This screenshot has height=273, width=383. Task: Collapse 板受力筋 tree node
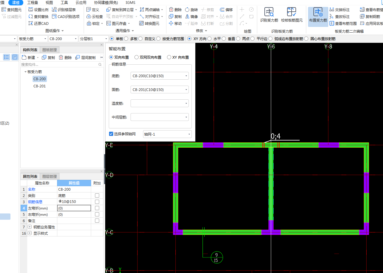pos(25,72)
